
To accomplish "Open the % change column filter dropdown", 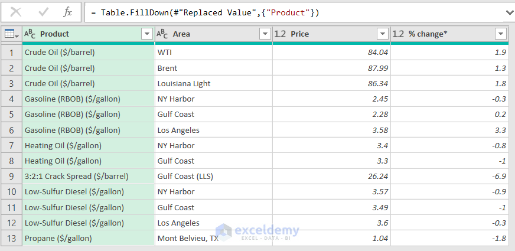I will [x=501, y=34].
